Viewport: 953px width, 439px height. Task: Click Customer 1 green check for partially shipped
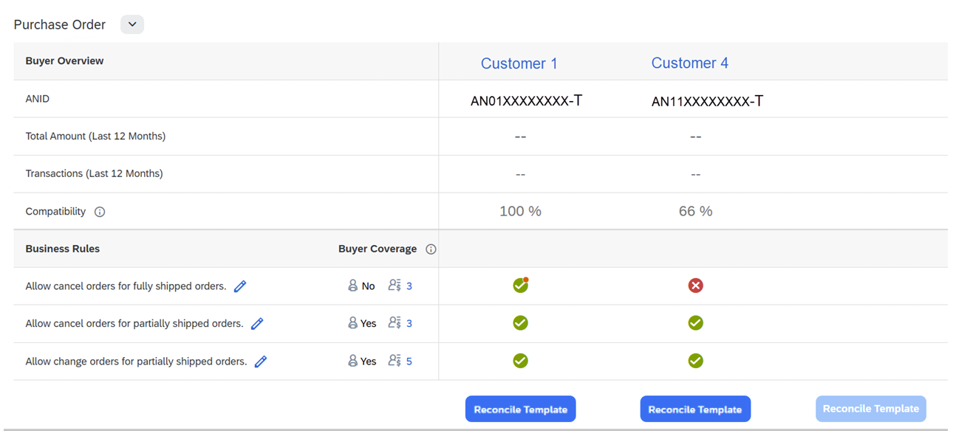point(520,322)
